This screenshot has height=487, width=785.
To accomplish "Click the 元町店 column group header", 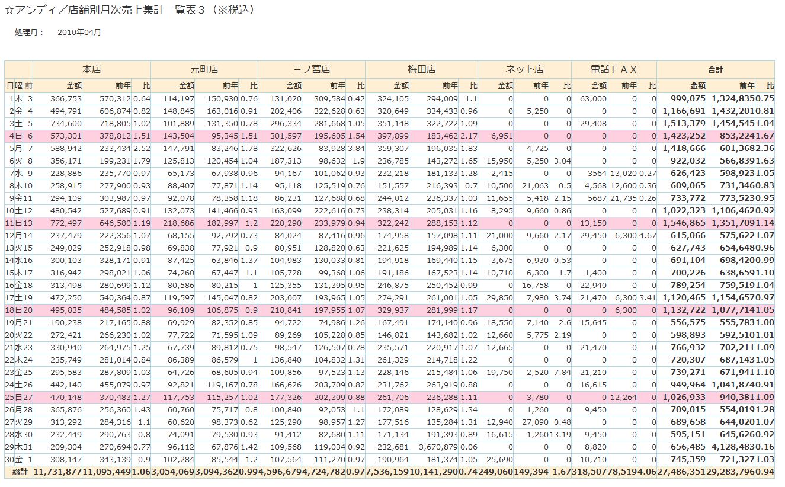I will [x=204, y=69].
